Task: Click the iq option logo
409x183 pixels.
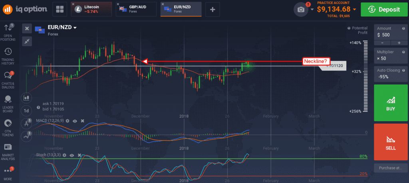Action: [25, 10]
